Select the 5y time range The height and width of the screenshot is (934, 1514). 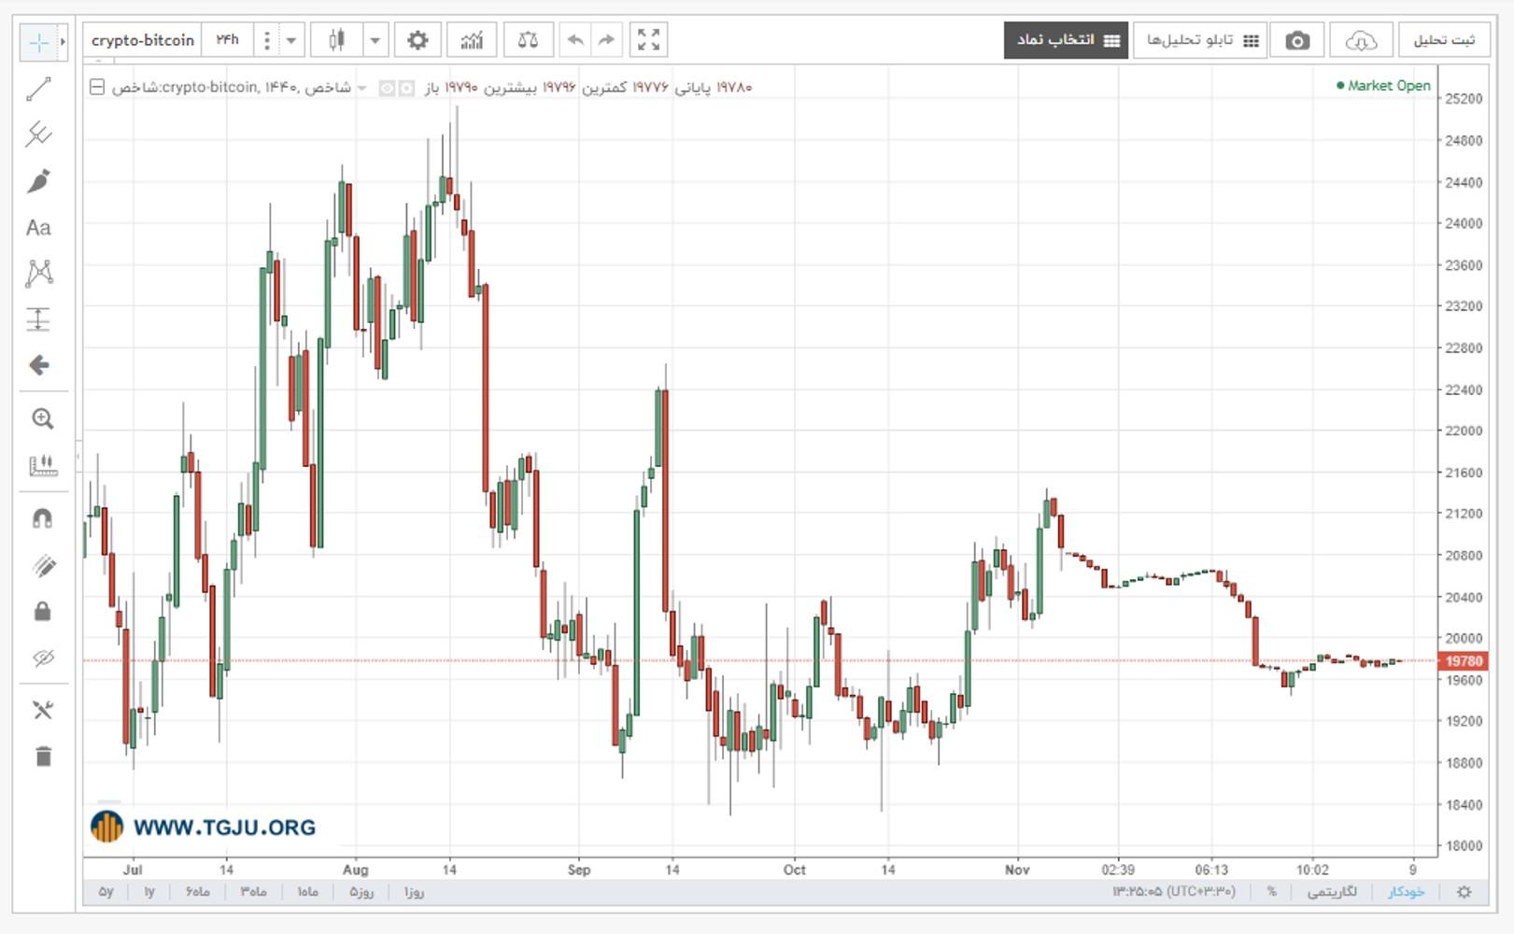[106, 892]
